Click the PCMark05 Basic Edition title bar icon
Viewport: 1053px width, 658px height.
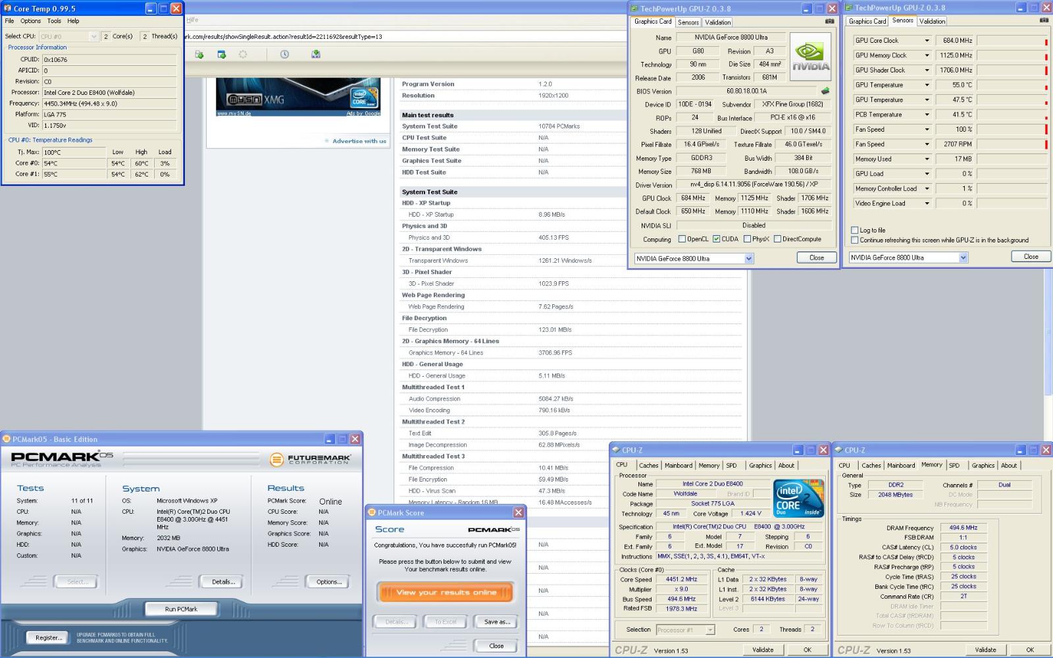click(x=7, y=439)
